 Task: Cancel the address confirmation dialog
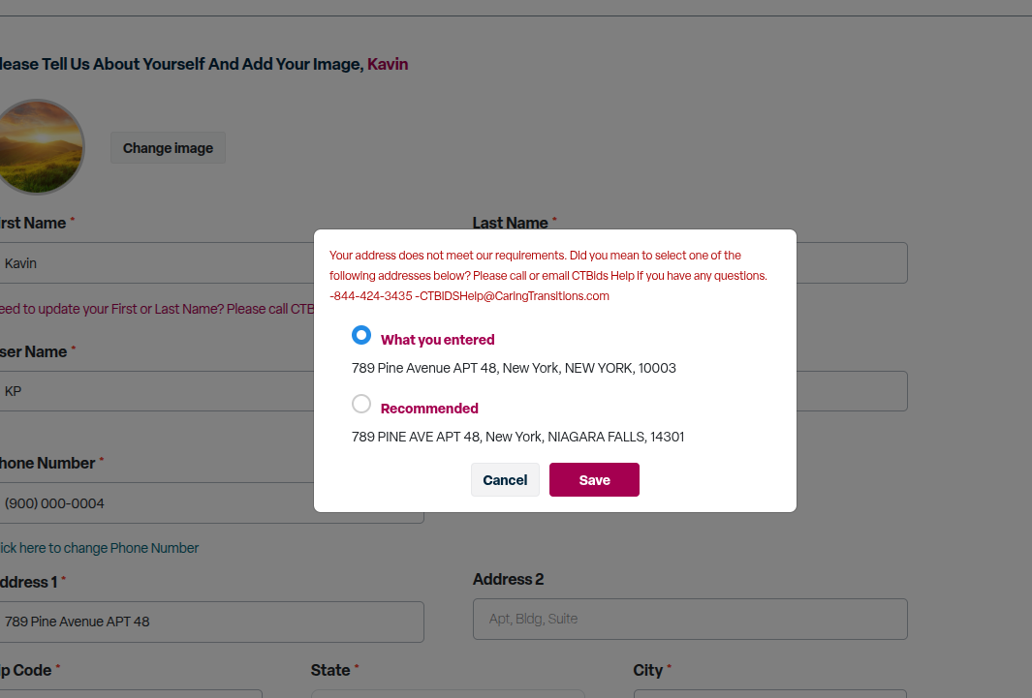[x=505, y=480]
